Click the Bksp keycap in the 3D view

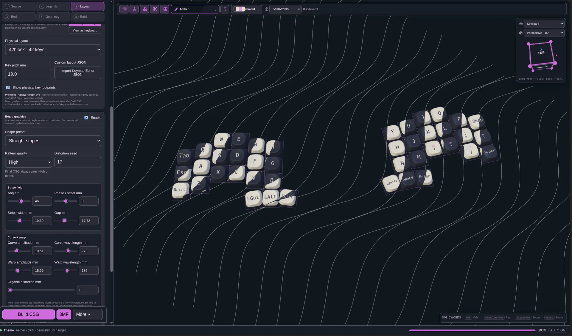pyautogui.click(x=477, y=121)
